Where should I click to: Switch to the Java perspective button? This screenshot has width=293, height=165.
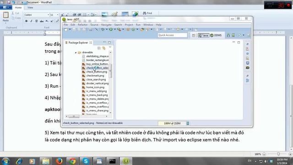pyautogui.click(x=203, y=35)
